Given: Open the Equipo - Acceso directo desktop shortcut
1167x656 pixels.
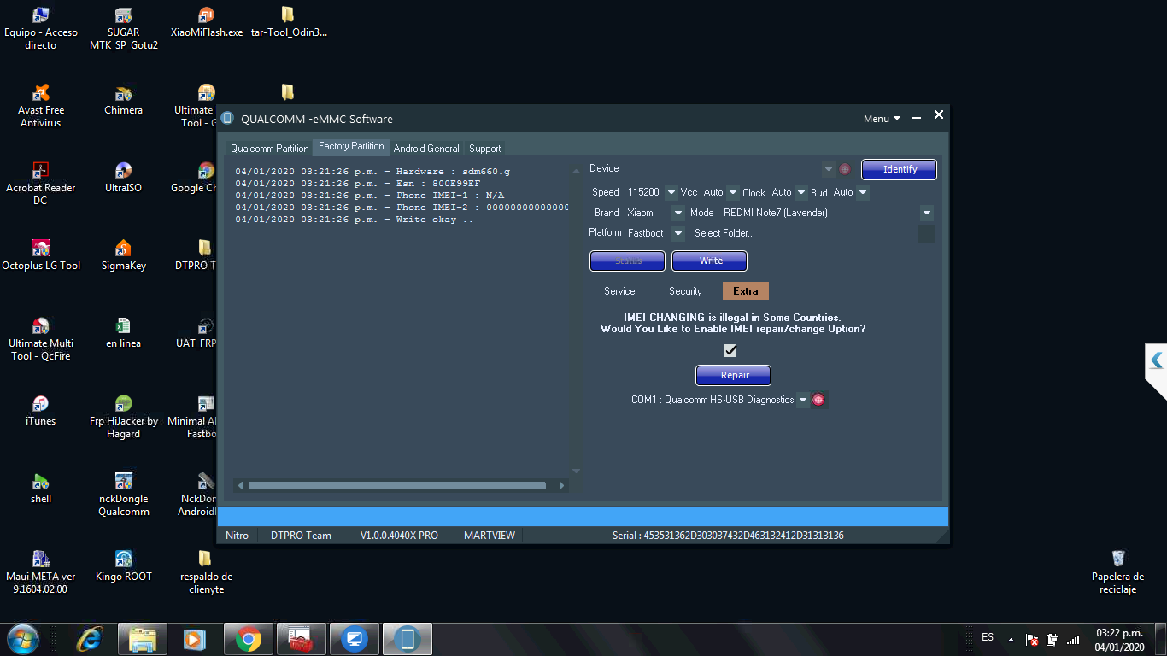Looking at the screenshot, I should 41,28.
